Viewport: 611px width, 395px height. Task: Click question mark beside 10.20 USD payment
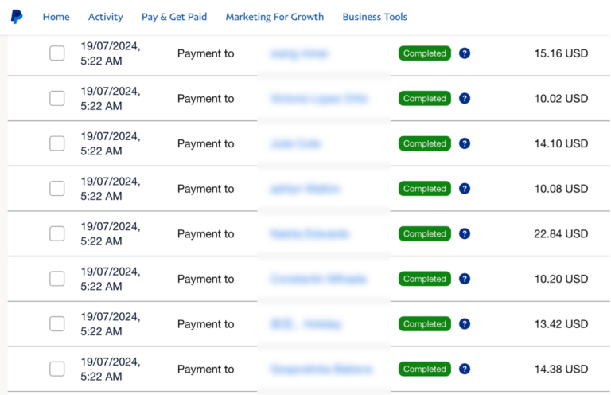point(465,279)
